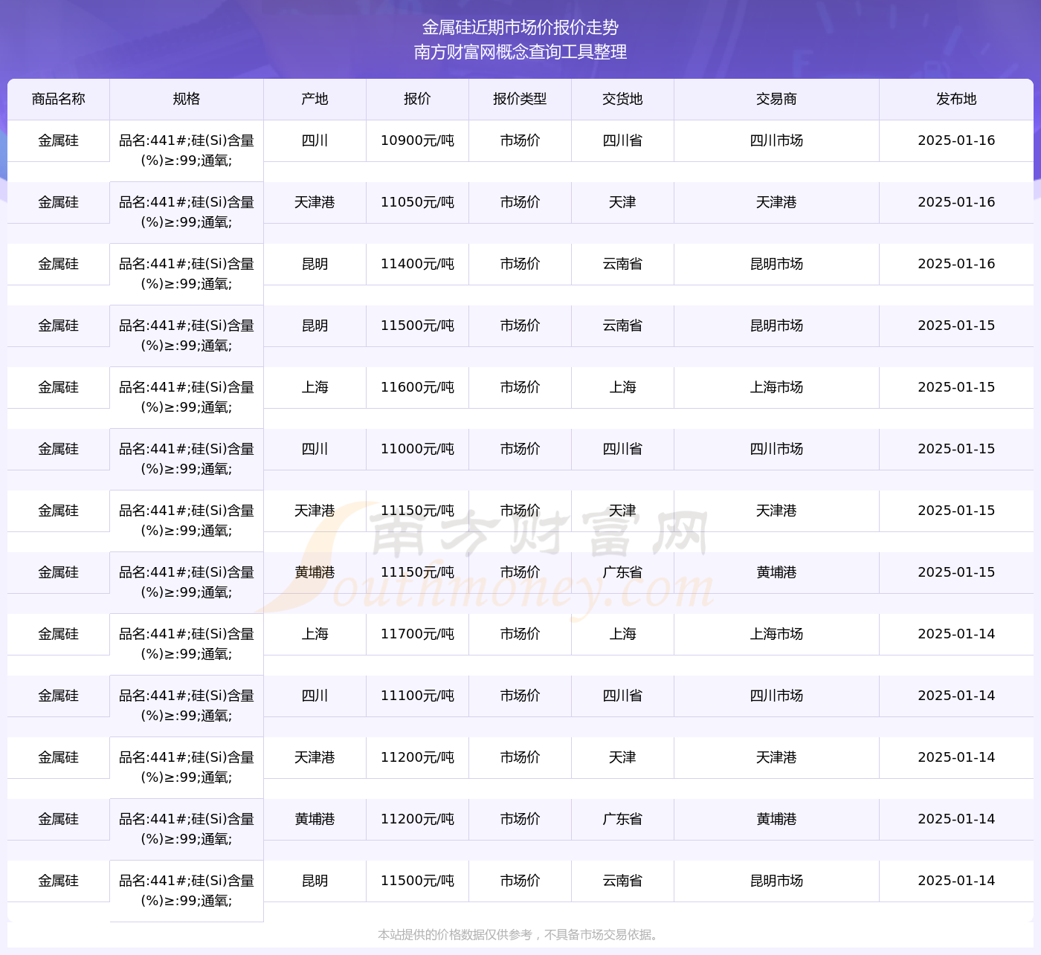Select the price 10900元/吨
1041x955 pixels.
[x=418, y=140]
